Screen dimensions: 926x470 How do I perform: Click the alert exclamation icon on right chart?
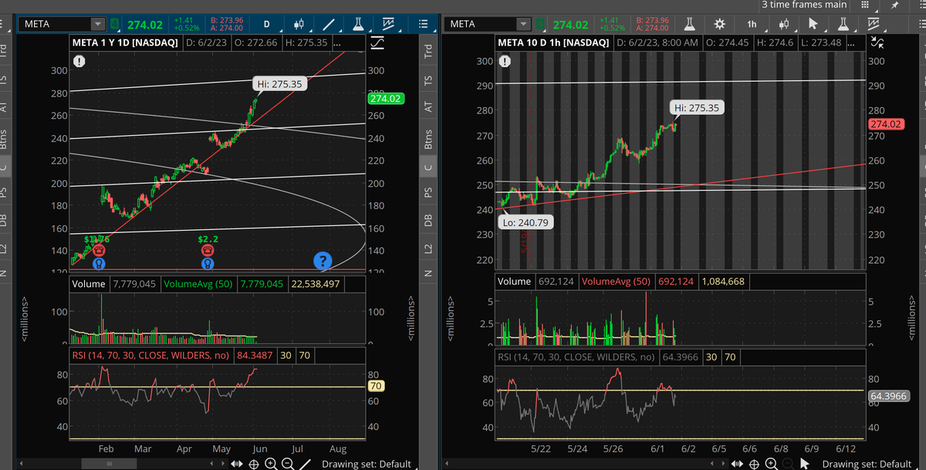pos(505,63)
